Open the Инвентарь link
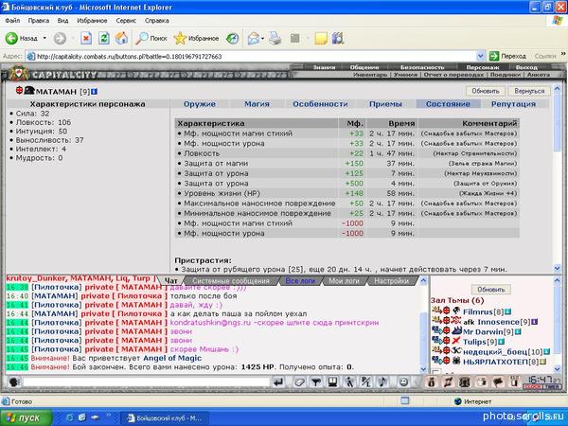Viewport: 568px width, 426px height. [x=370, y=75]
